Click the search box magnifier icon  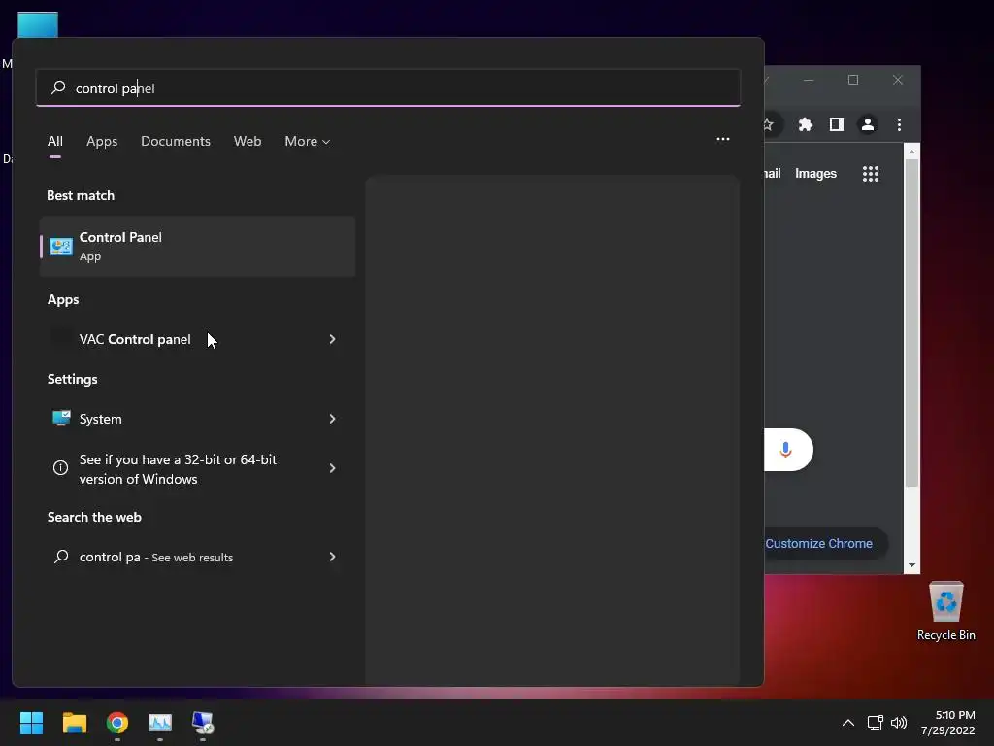58,87
